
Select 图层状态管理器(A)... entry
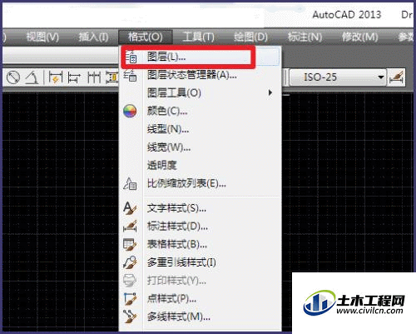[x=200, y=75]
